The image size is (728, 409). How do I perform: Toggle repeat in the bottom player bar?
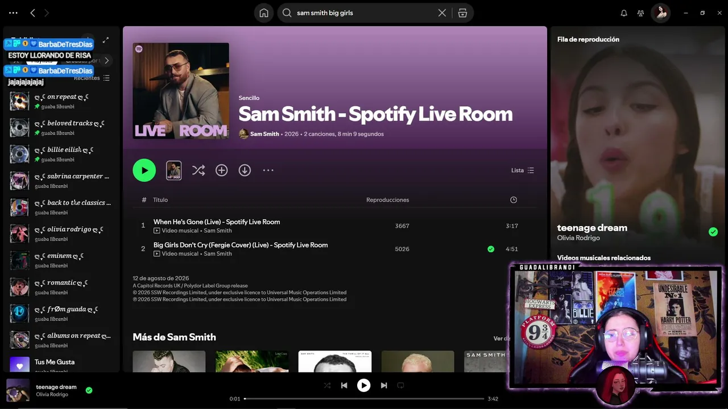(x=400, y=385)
